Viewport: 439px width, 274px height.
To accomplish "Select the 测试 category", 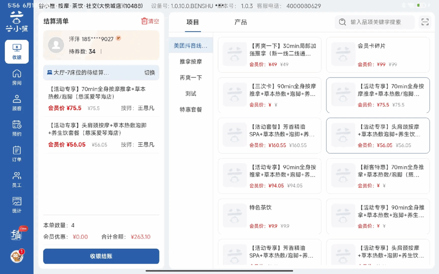I will [x=191, y=93].
